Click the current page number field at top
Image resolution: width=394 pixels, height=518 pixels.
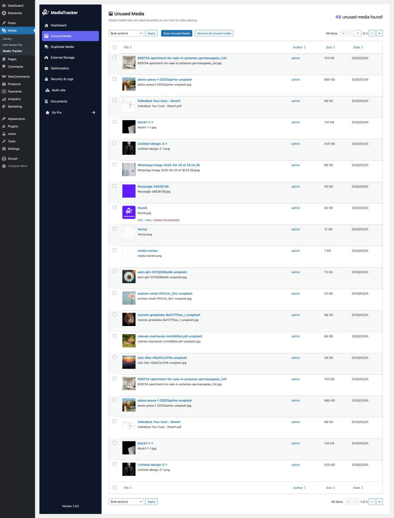pyautogui.click(x=358, y=33)
